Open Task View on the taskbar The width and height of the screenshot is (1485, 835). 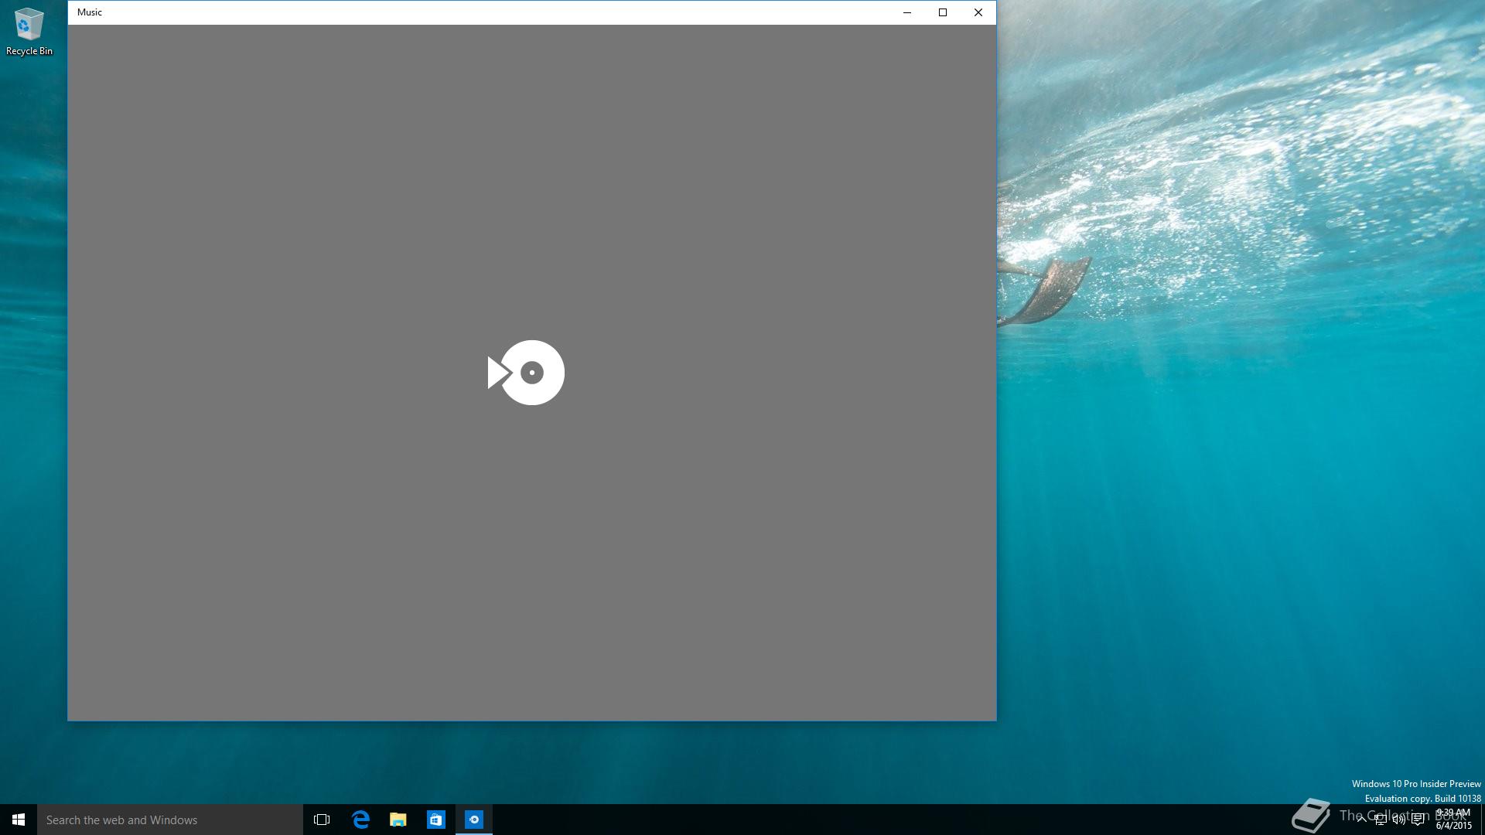click(322, 820)
